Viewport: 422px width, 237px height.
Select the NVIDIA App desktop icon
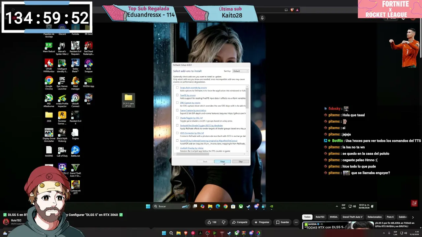click(88, 82)
